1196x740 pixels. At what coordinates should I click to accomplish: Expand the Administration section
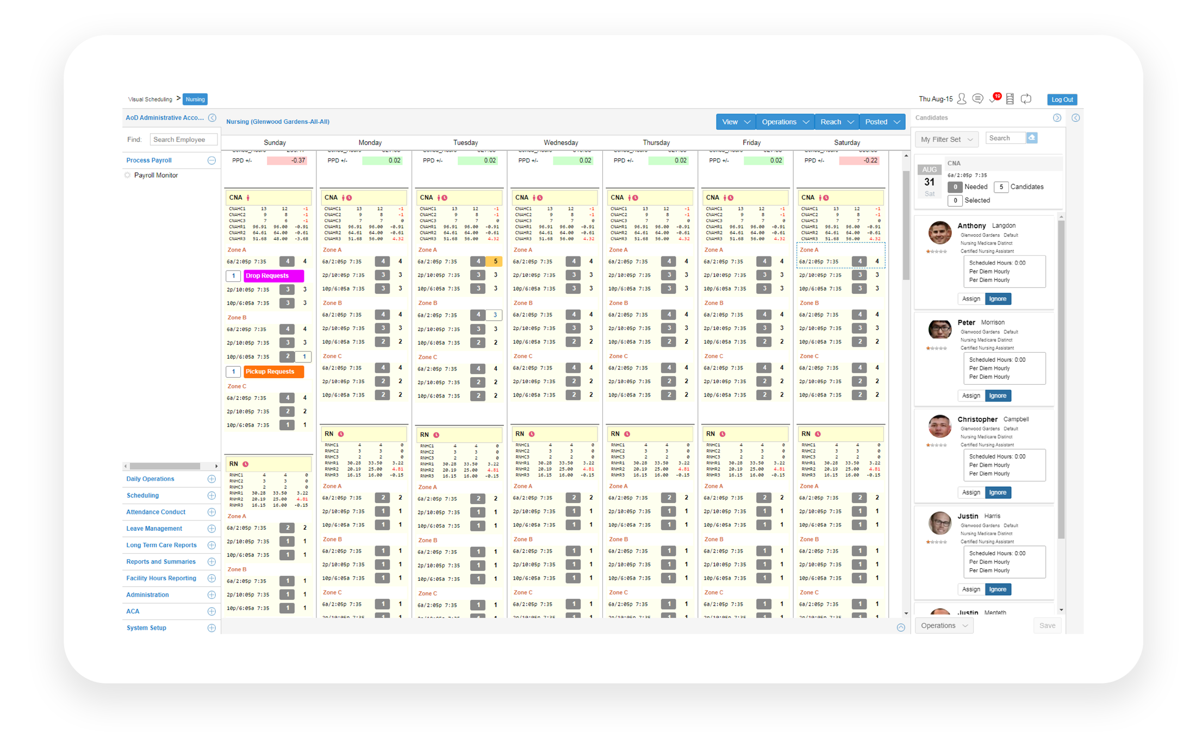[x=211, y=595]
